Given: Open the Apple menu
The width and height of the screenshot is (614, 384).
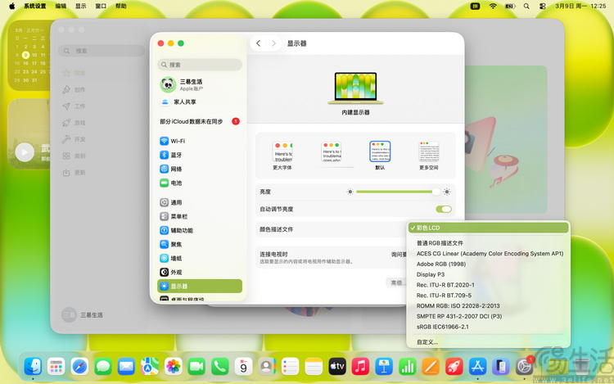Looking at the screenshot, I should point(11,6).
